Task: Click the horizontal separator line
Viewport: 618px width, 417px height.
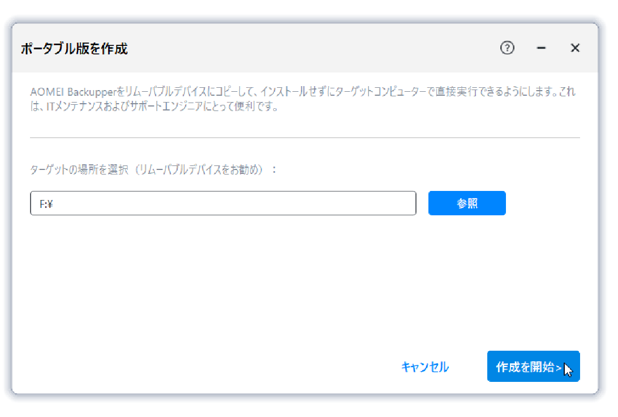Action: [304, 138]
